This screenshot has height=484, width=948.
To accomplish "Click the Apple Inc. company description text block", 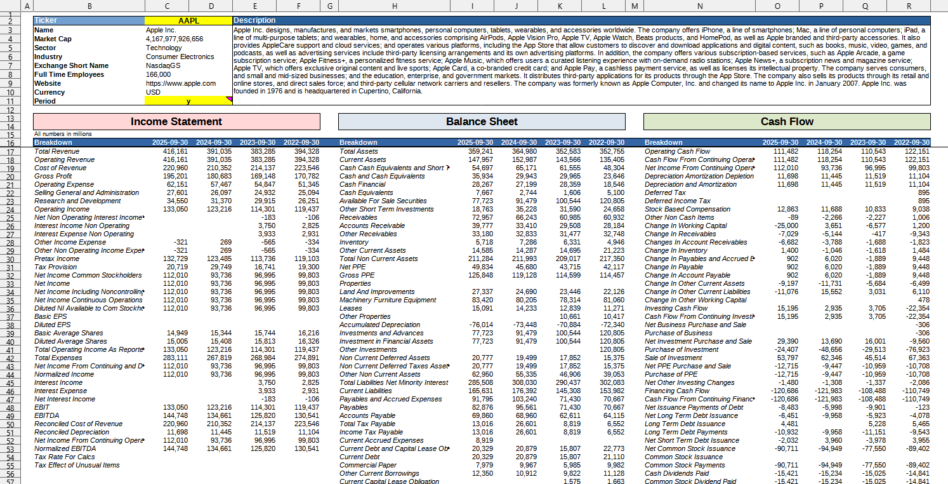I will coord(582,60).
